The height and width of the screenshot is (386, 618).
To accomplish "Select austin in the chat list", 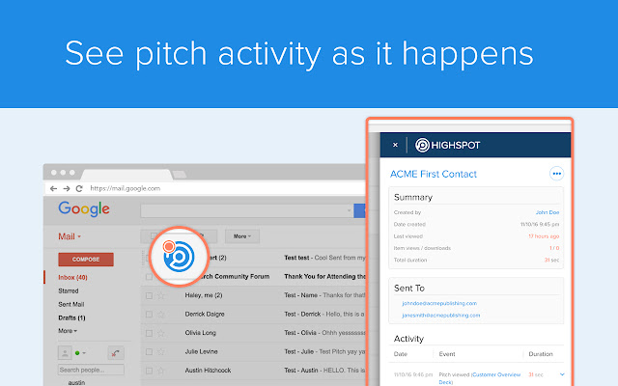I will pyautogui.click(x=76, y=382).
